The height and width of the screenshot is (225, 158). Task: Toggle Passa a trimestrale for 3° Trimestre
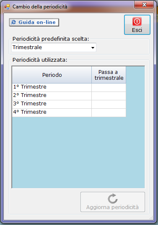(109, 104)
